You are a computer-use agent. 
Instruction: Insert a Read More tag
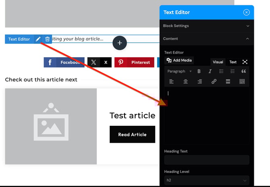(228, 81)
